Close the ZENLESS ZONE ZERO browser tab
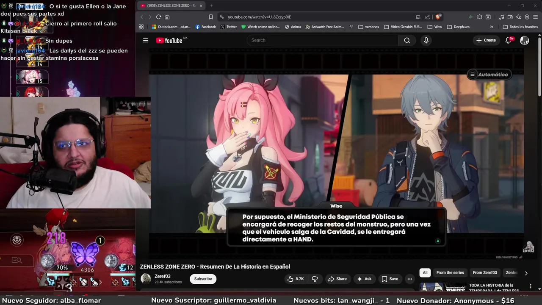The height and width of the screenshot is (305, 542). pos(201,6)
